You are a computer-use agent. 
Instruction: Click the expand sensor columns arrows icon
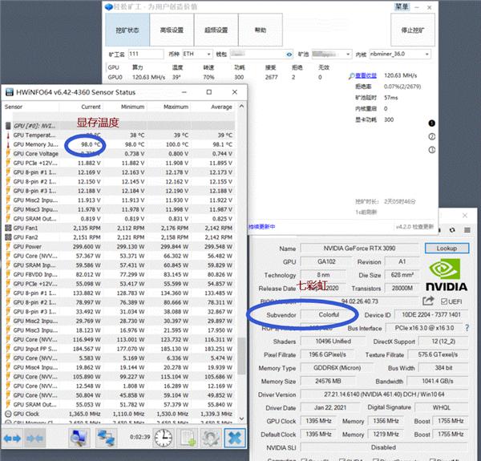tap(12, 439)
